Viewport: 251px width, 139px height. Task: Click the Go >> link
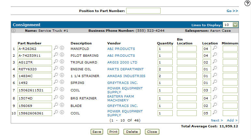tap(232, 11)
